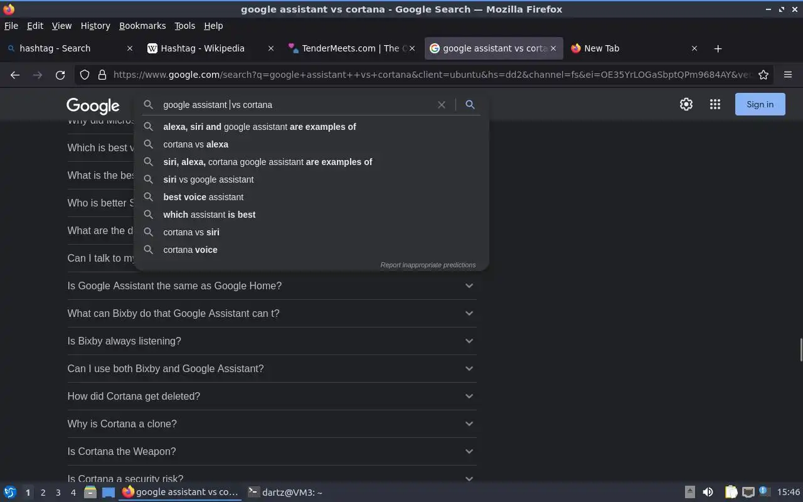This screenshot has height=502, width=803.
Task: Close the New Tab tab
Action: (x=694, y=48)
